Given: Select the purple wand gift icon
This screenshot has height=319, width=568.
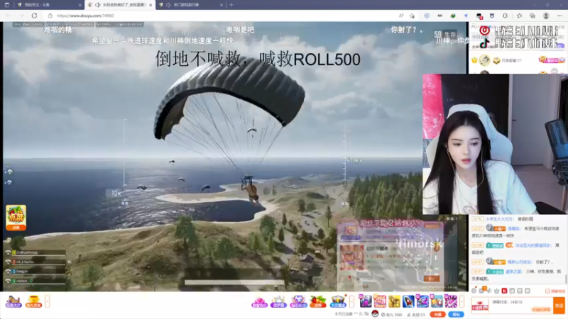Looking at the screenshot, I should click(x=451, y=301).
